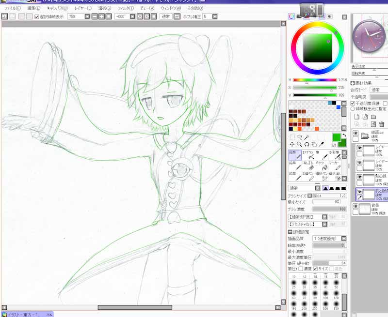Open the レイヤー(L) menu
The width and height of the screenshot is (388, 317).
coord(83,8)
